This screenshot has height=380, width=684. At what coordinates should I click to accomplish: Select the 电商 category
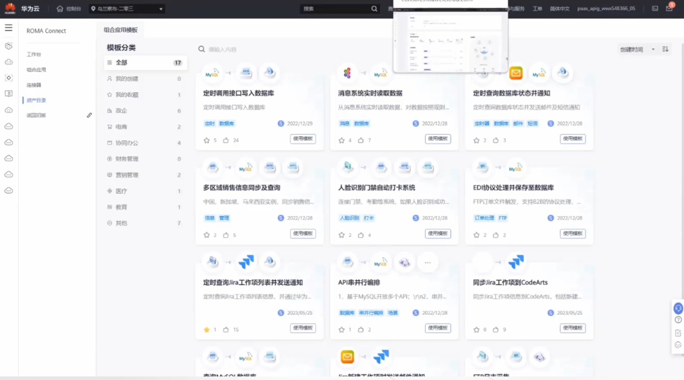pyautogui.click(x=145, y=127)
